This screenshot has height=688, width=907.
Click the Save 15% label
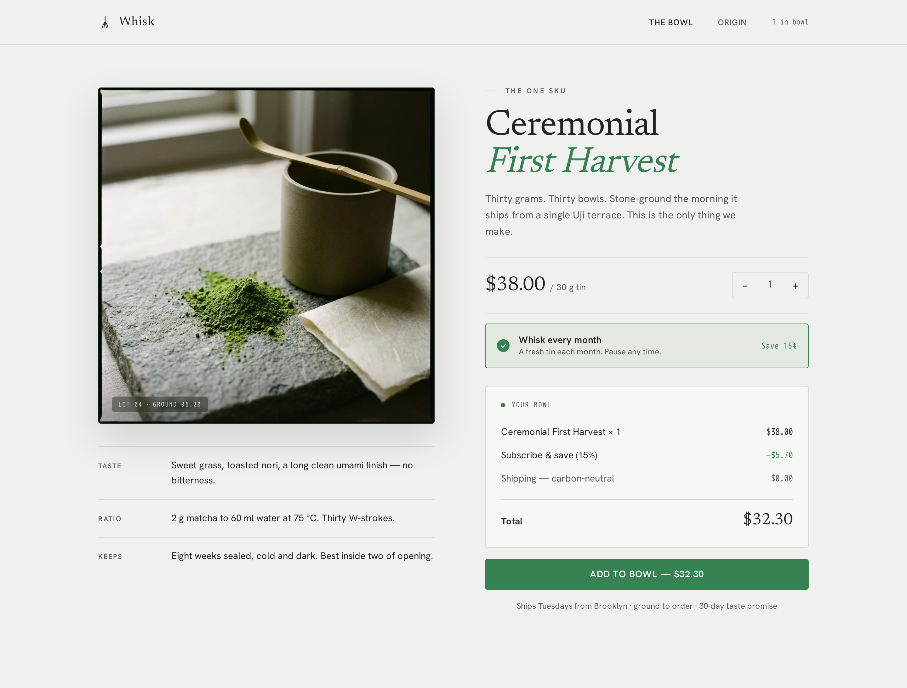coord(778,346)
